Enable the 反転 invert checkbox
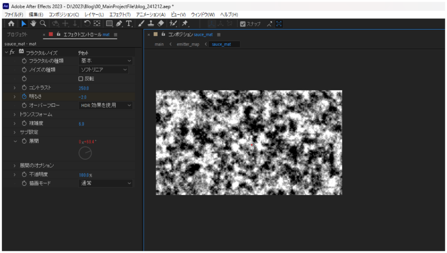This screenshot has height=253, width=447. pyautogui.click(x=81, y=79)
